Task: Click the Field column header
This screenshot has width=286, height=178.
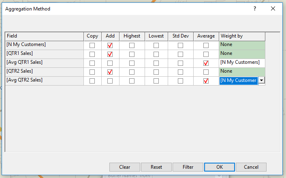Action: pyautogui.click(x=44, y=36)
